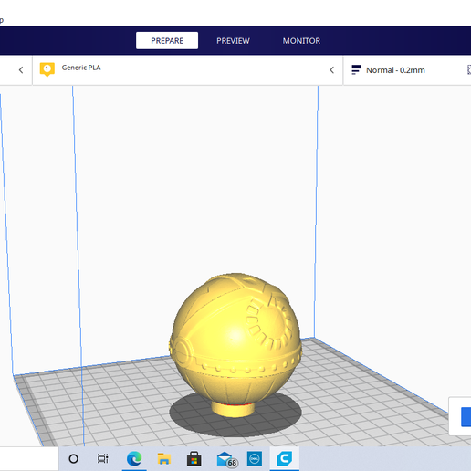
Task: Launch Microsoft Edge from the taskbar
Action: pyautogui.click(x=134, y=458)
